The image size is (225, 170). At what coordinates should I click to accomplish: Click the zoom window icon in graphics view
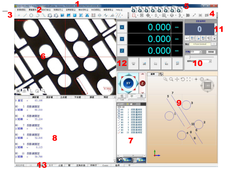165,79
